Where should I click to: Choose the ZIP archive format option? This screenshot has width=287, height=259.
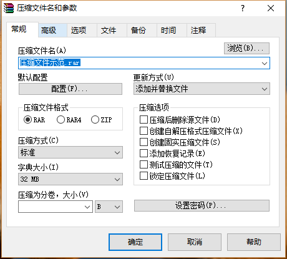tap(95, 120)
